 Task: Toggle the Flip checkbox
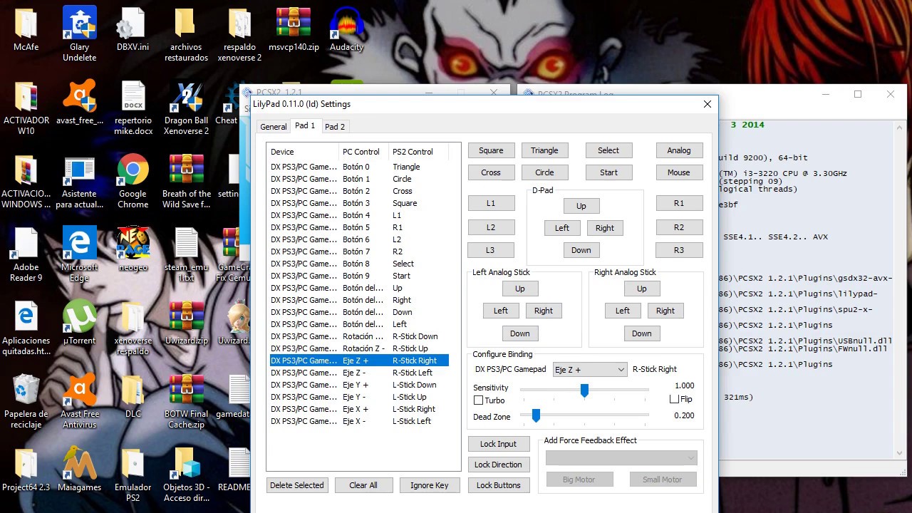click(674, 399)
